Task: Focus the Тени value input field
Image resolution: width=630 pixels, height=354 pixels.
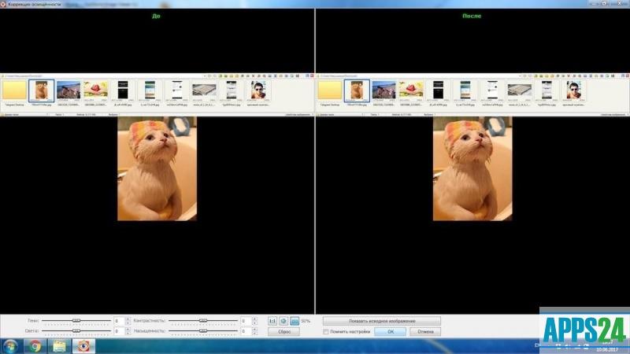Action: (x=119, y=321)
